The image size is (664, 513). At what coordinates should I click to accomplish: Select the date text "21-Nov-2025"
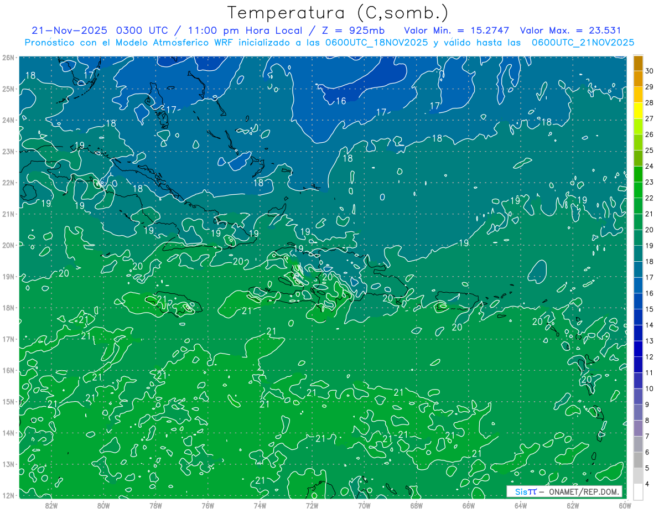point(69,30)
